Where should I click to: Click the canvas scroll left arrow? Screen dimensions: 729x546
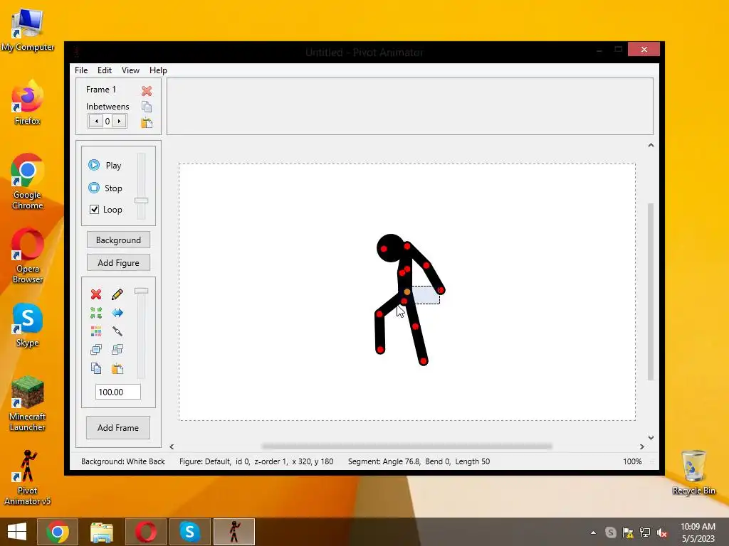(x=172, y=446)
